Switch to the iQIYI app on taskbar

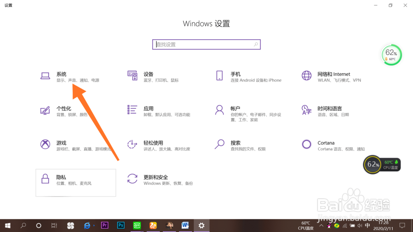tap(137, 225)
